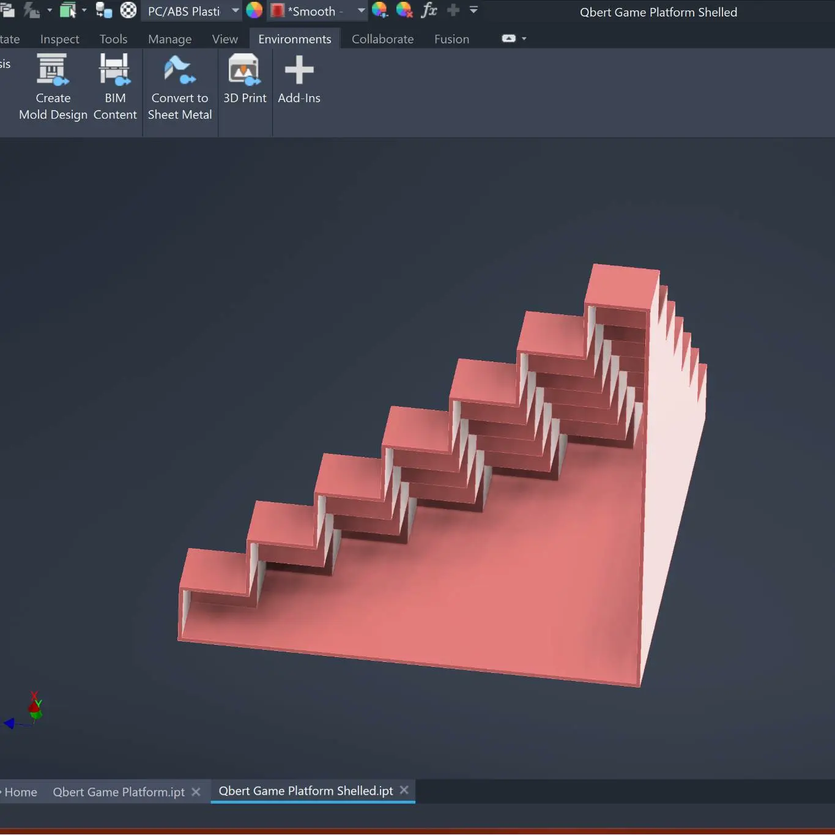
Task: Click the checkered Appearance sphere icon
Action: (128, 10)
